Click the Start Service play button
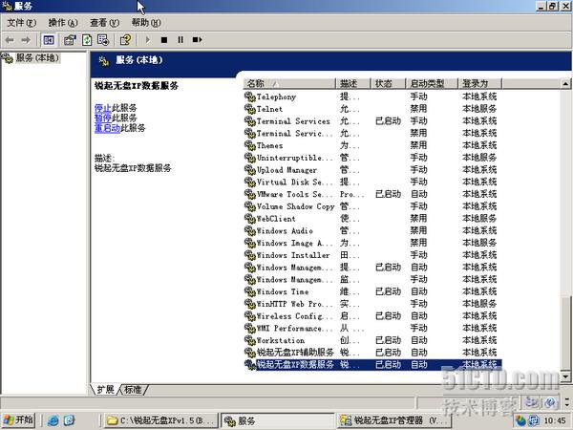The image size is (573, 430). click(148, 40)
